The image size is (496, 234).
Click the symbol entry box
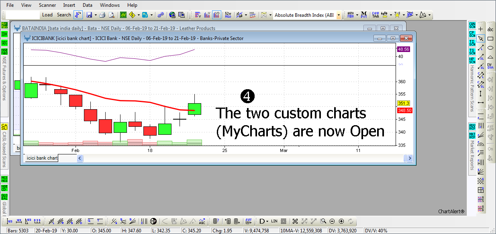(x=23, y=15)
